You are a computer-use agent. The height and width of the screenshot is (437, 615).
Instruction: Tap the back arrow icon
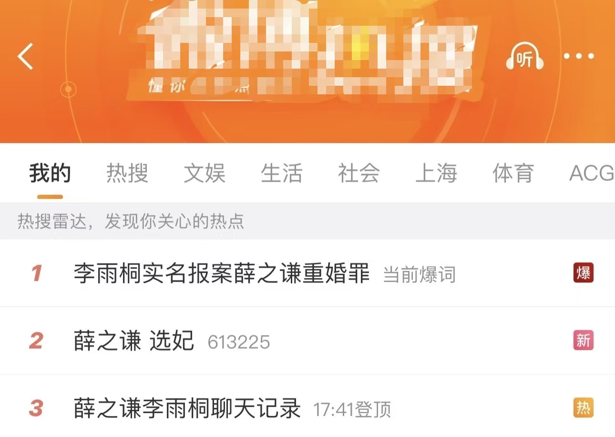[25, 56]
